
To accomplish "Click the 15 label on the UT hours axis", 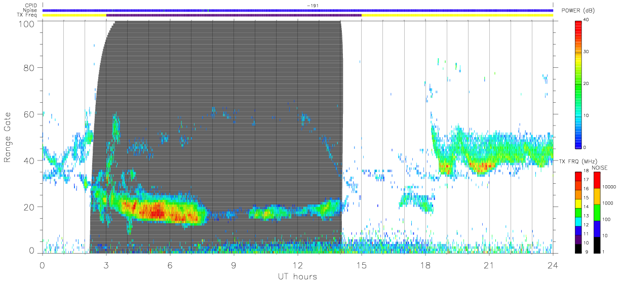I will click(x=362, y=264).
